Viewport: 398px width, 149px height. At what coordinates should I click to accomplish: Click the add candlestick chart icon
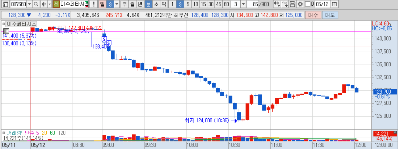pos(277,4)
